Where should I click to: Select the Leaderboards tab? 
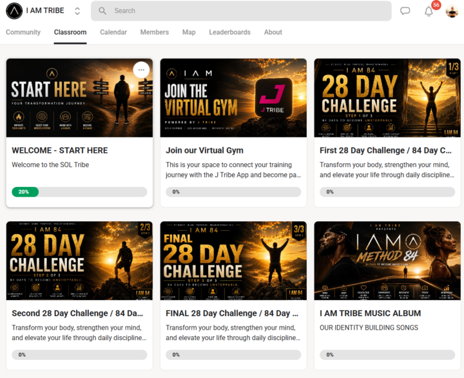point(229,32)
